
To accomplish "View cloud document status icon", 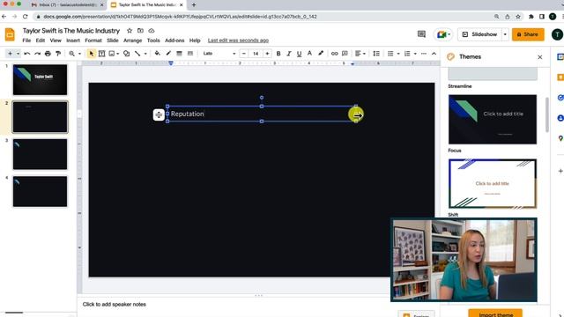I will coord(152,31).
